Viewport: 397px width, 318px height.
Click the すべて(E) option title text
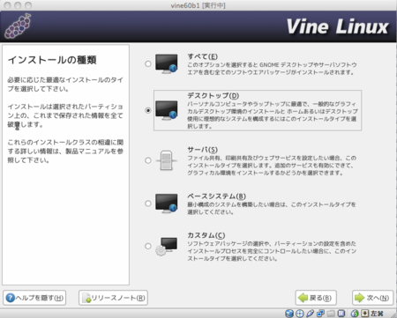pos(202,56)
